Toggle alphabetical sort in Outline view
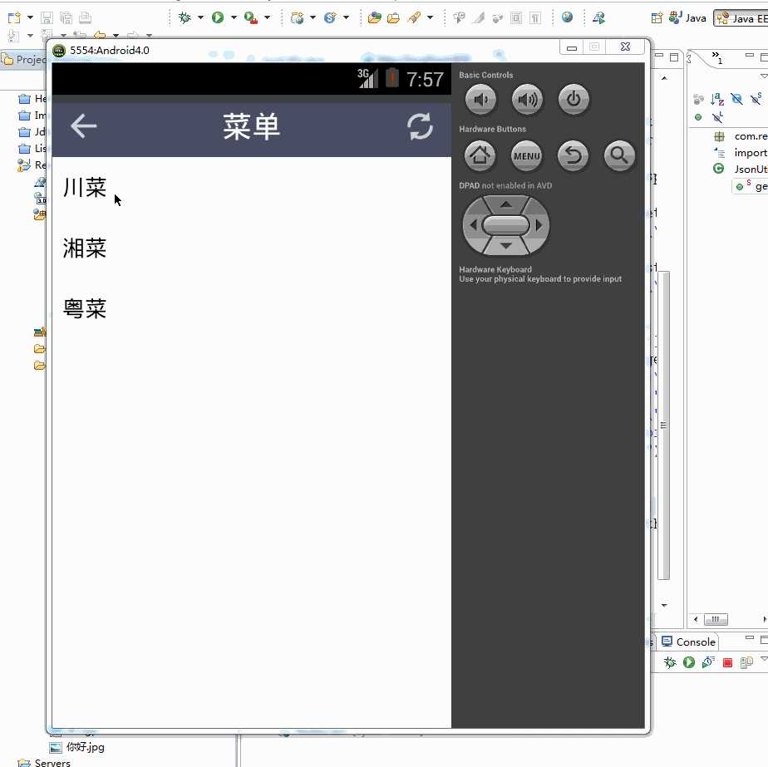This screenshot has width=768, height=767. tap(717, 100)
